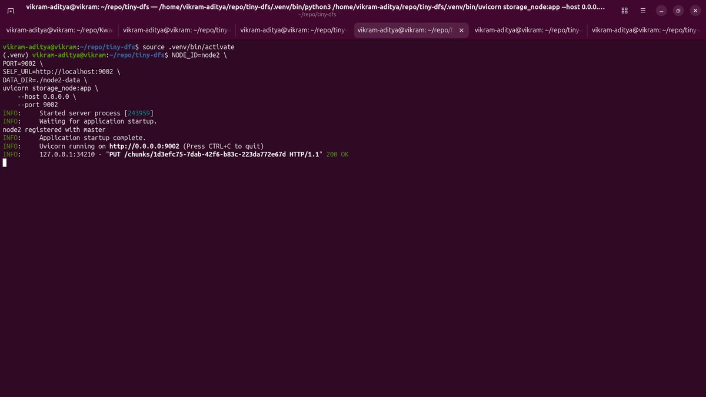Click the '200 OK' status

[337, 154]
